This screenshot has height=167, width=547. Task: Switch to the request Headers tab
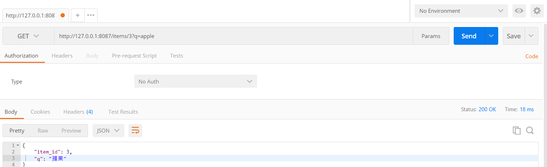(x=62, y=56)
